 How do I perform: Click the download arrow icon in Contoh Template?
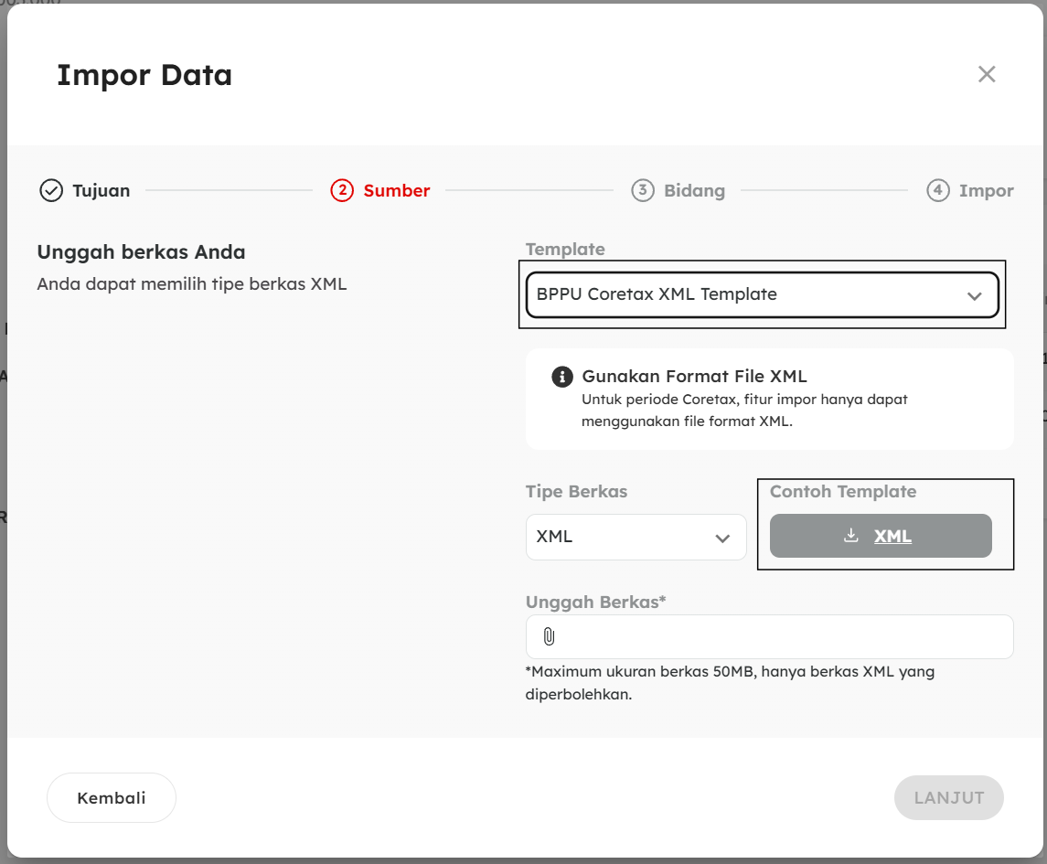click(x=850, y=536)
